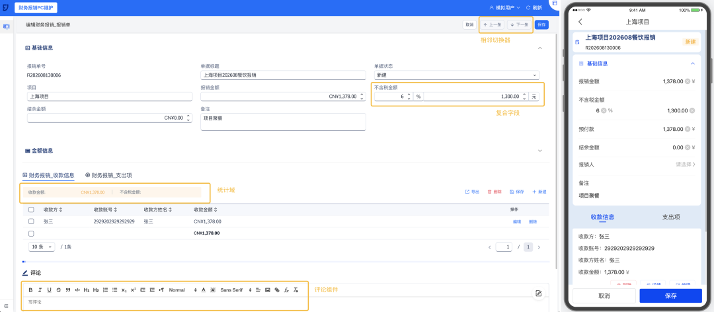Switch to the 财务报销_支出项 tab

(x=108, y=175)
